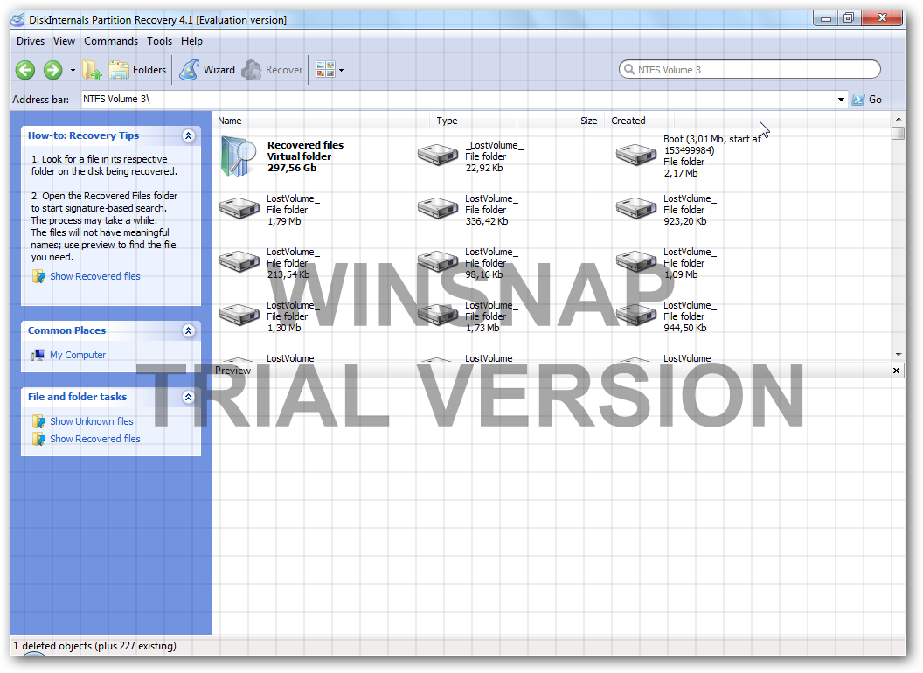Go up one folder level icon
Viewport: 923px width, 673px height.
92,70
